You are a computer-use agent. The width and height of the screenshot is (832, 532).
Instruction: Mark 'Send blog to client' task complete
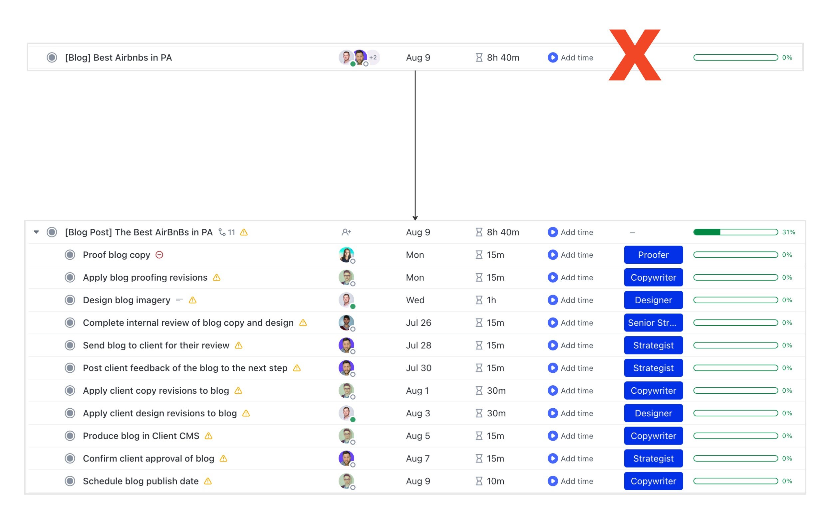(70, 345)
